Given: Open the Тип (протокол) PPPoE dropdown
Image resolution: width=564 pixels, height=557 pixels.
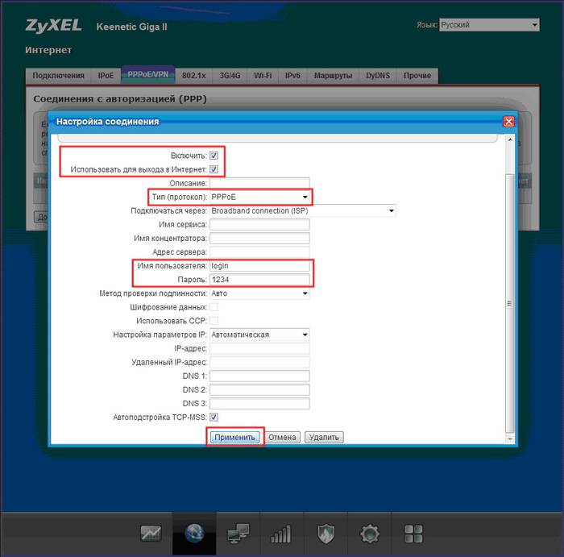Looking at the screenshot, I should 259,197.
